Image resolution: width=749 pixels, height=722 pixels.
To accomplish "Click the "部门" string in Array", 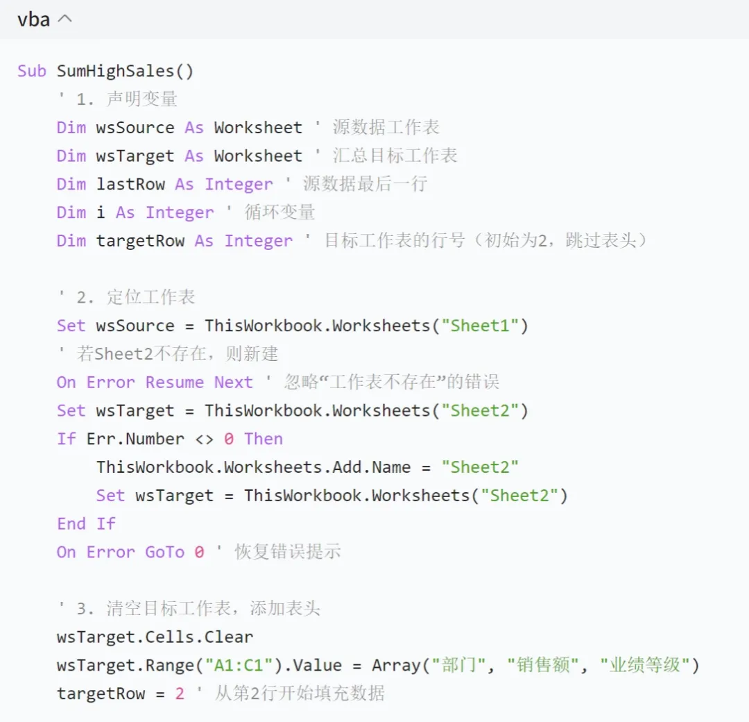I will (x=459, y=665).
